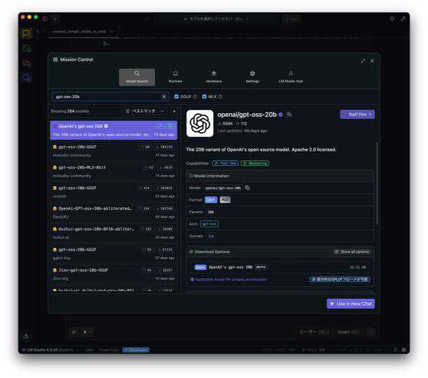Click the Staff Pick badge button
428x378 pixels.
click(357, 114)
